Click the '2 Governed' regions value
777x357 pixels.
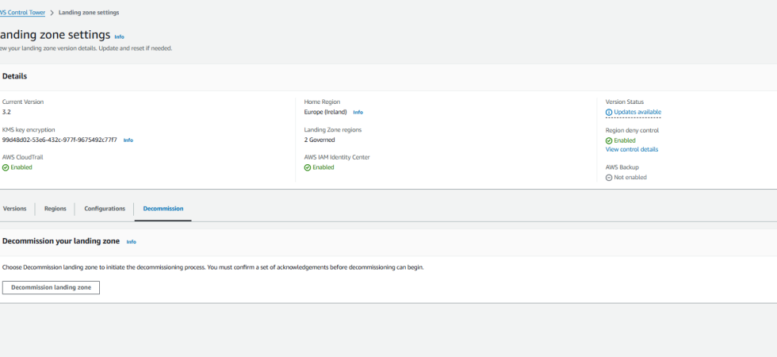tap(320, 140)
